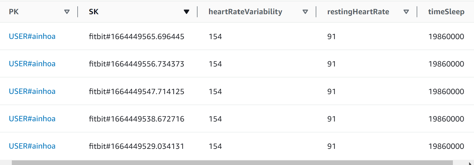The height and width of the screenshot is (165, 474).
Task: Select the SK column header label
Action: (94, 12)
